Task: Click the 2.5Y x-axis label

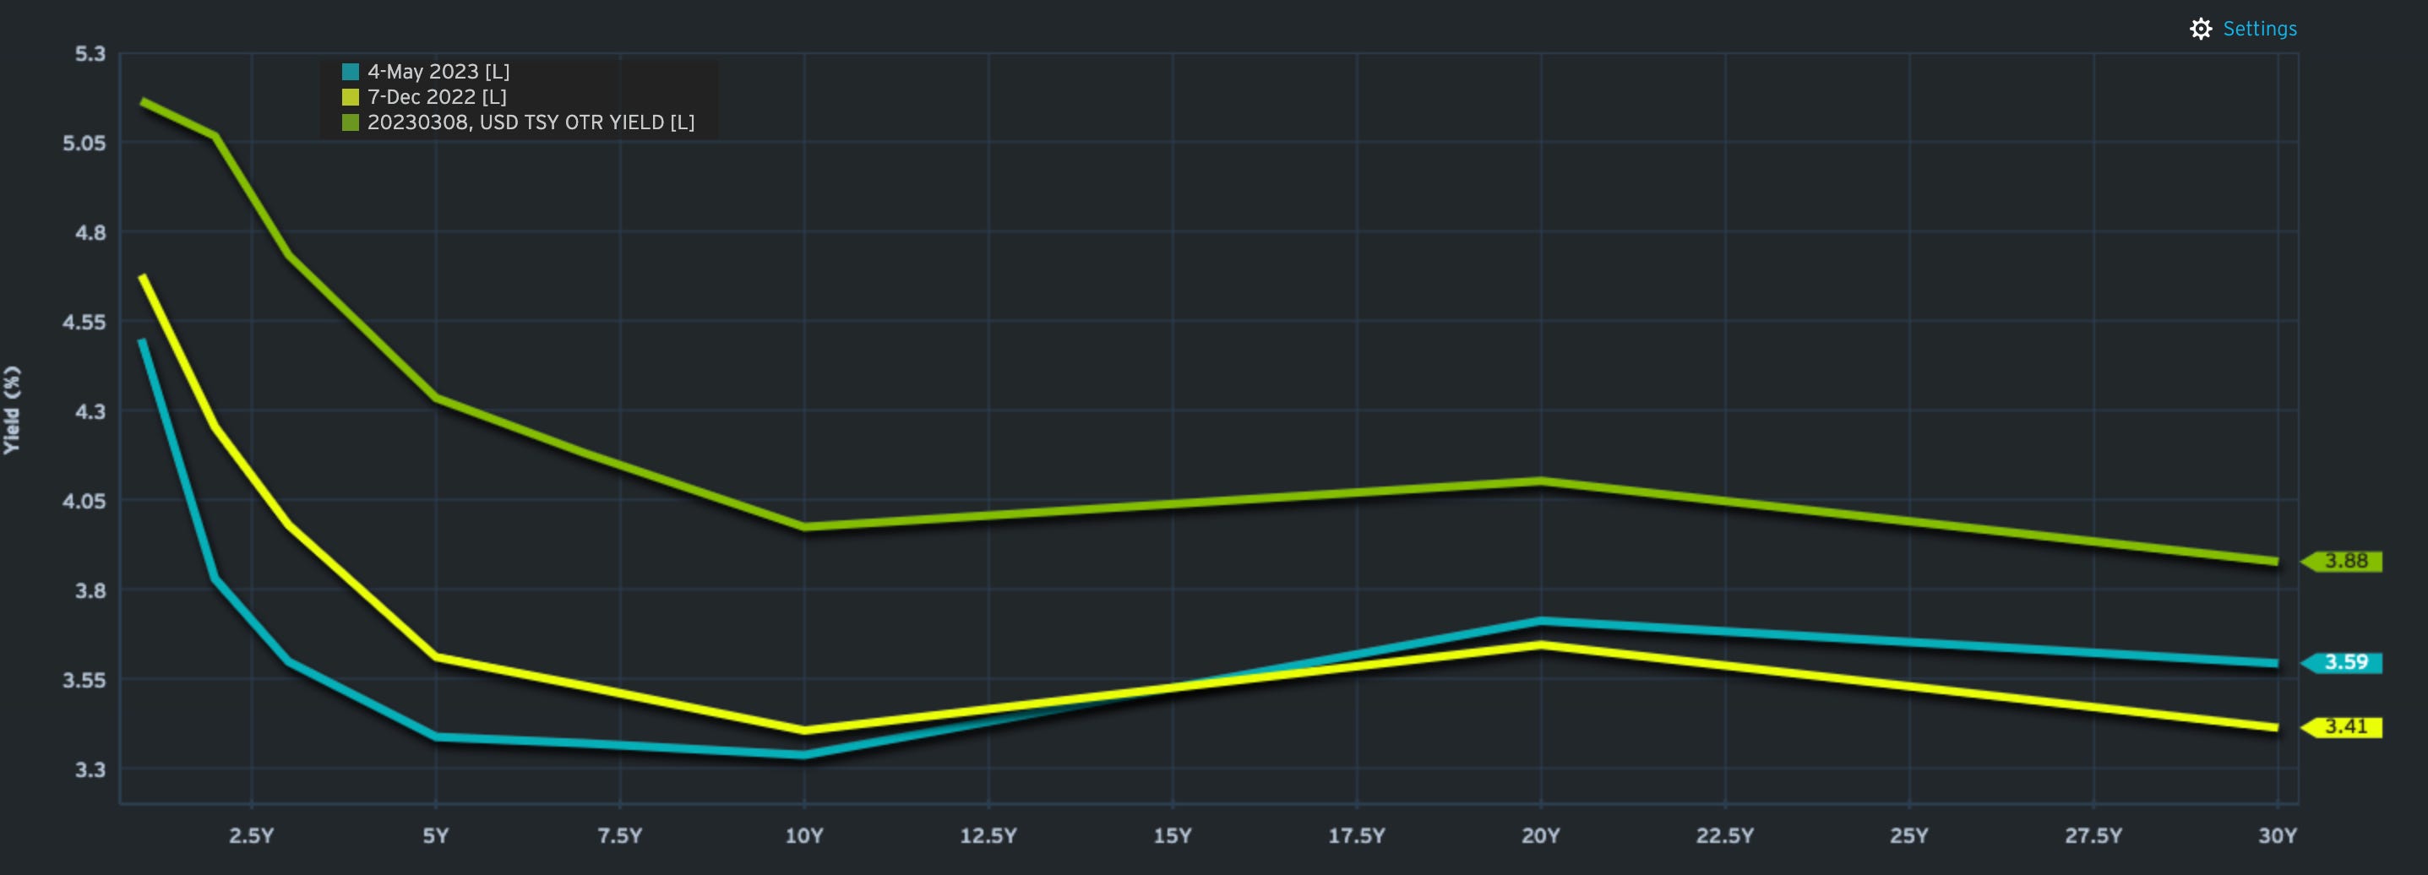Action: (252, 835)
